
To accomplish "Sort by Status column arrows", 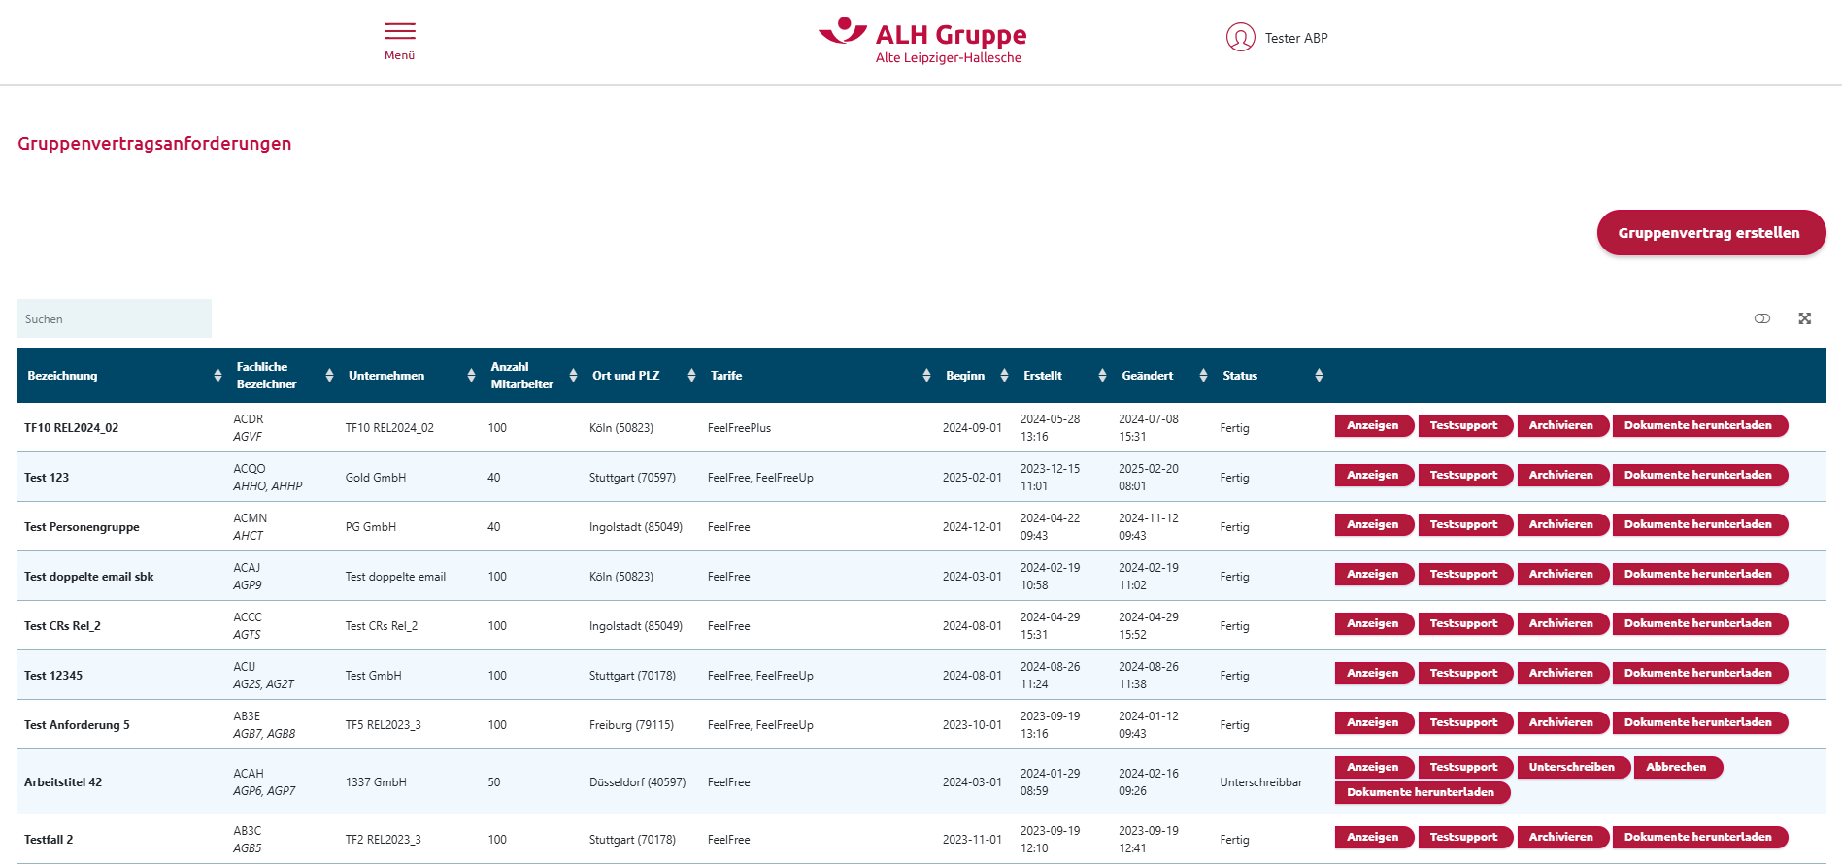I will tap(1319, 376).
